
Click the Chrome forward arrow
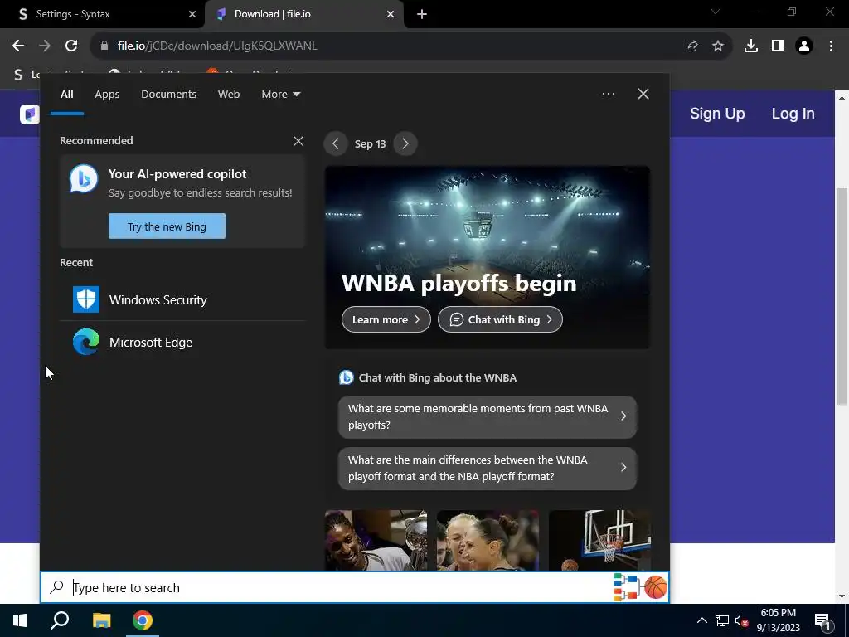(45, 46)
